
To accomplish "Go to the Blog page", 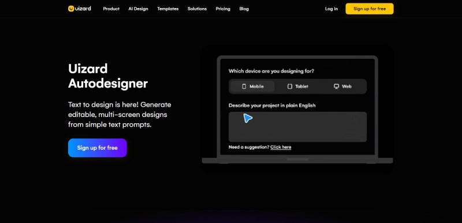I will [x=244, y=9].
